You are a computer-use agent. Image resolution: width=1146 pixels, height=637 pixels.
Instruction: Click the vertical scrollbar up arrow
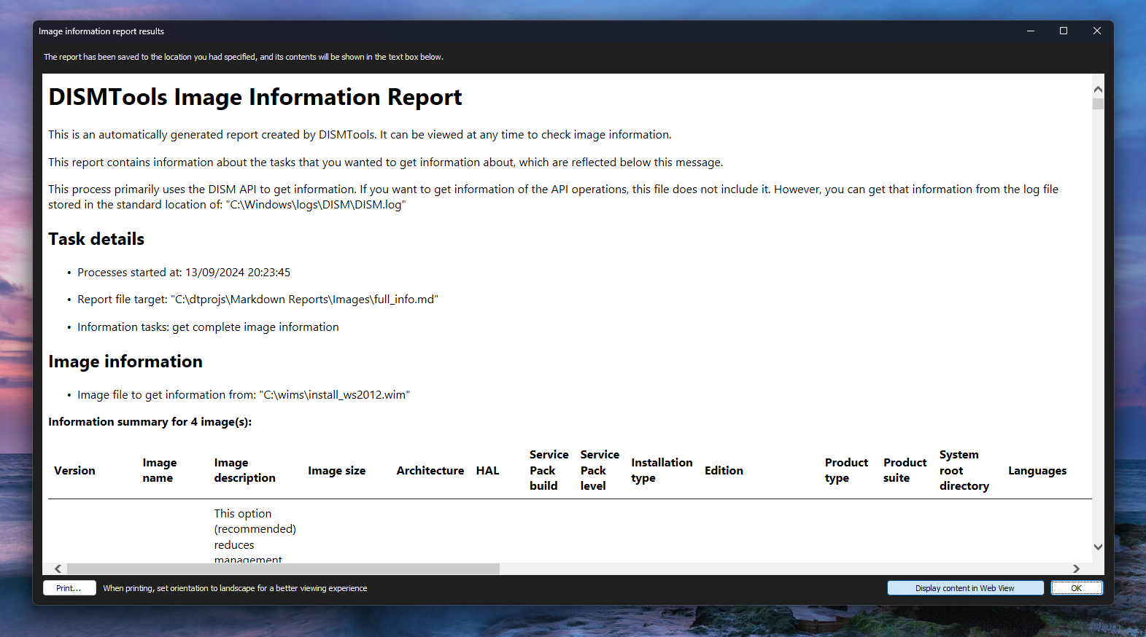click(x=1098, y=89)
